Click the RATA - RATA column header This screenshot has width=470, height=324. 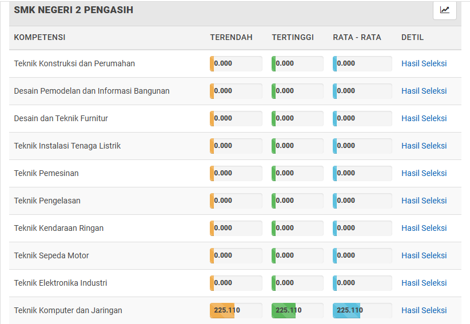(x=357, y=37)
